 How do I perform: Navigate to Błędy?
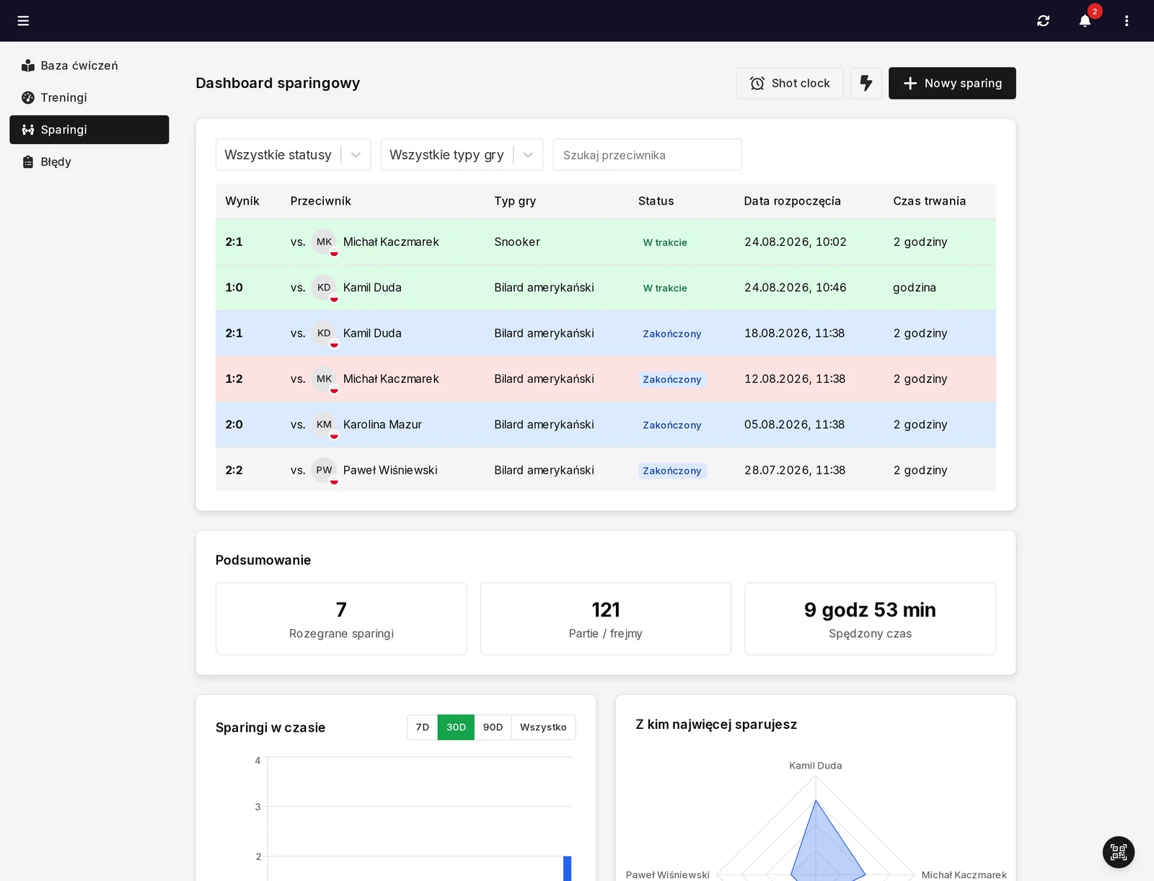click(89, 161)
